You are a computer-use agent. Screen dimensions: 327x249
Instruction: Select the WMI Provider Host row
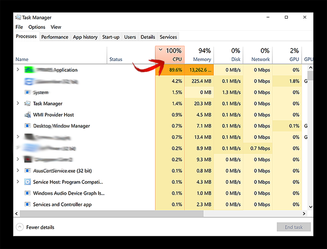(160, 115)
